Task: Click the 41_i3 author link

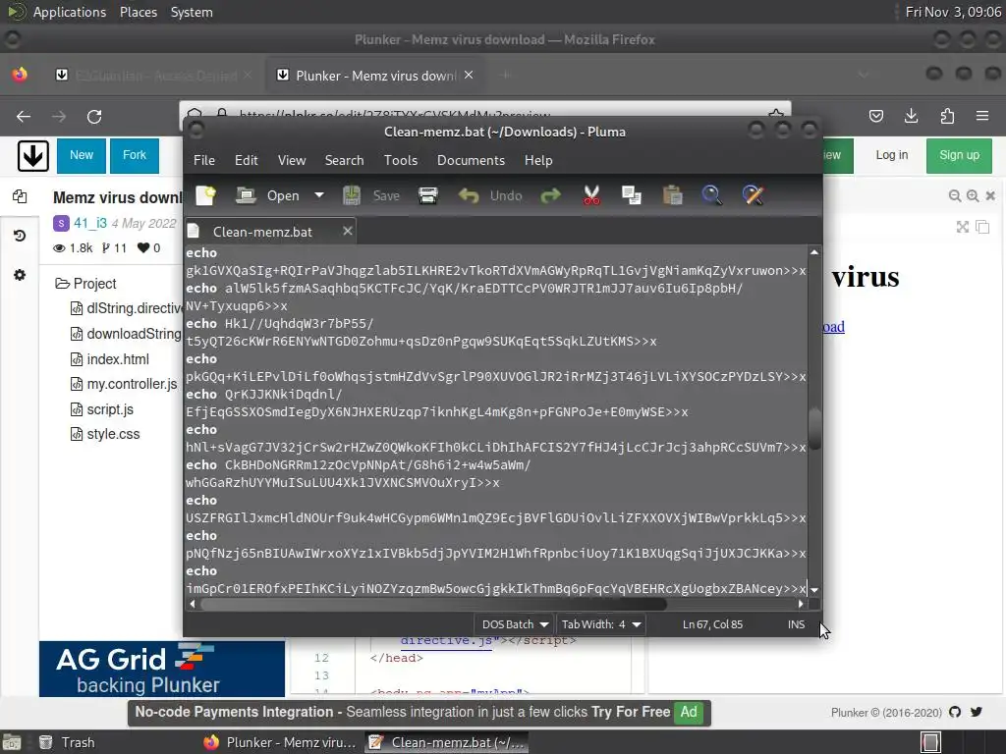Action: pos(90,223)
